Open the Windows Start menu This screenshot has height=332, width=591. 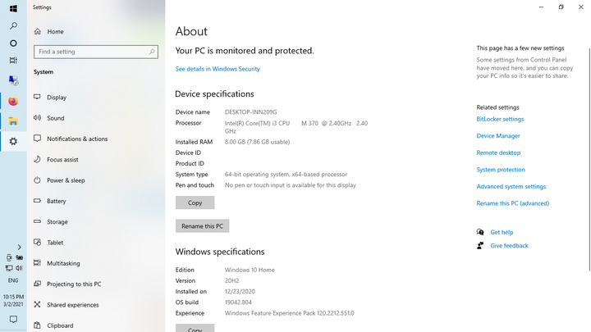tap(13, 8)
